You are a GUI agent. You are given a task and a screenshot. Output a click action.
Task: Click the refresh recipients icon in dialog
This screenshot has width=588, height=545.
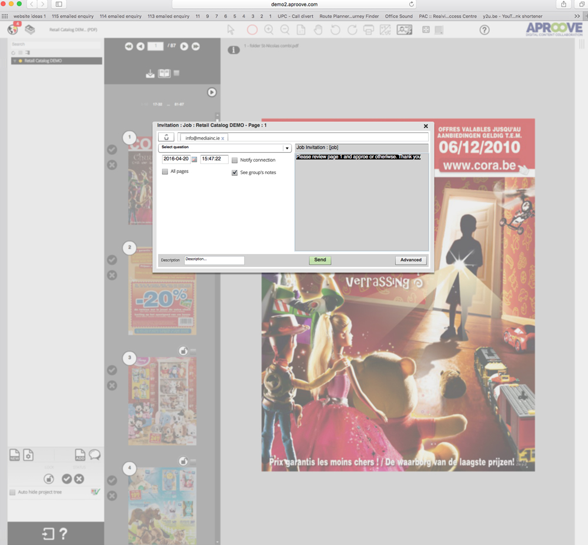click(166, 137)
